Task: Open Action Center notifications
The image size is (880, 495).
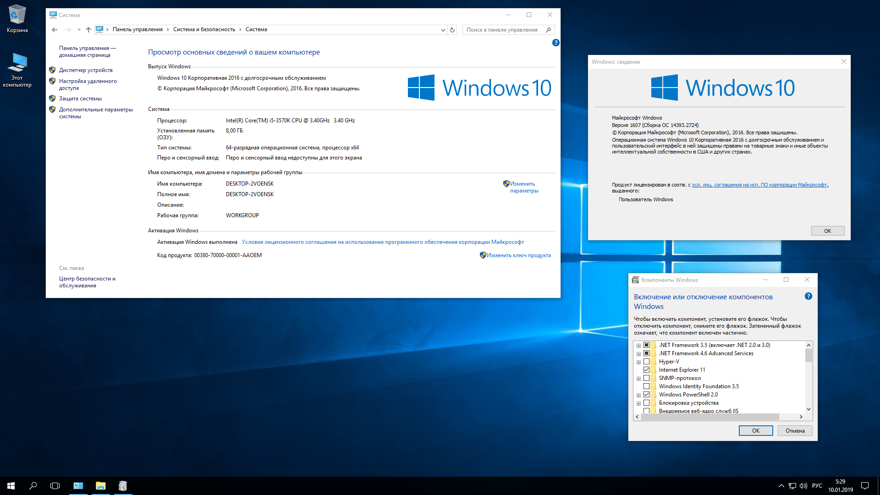Action: point(865,486)
